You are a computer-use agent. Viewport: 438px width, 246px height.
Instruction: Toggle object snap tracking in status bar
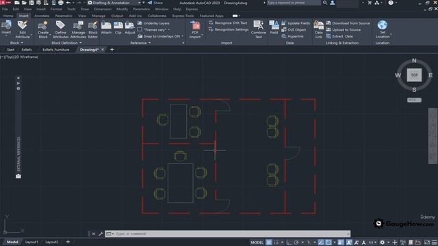321,243
